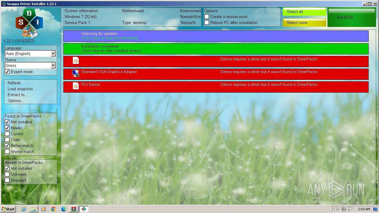Enable Create a restore point
Image resolution: width=379 pixels, height=213 pixels.
pyautogui.click(x=207, y=17)
